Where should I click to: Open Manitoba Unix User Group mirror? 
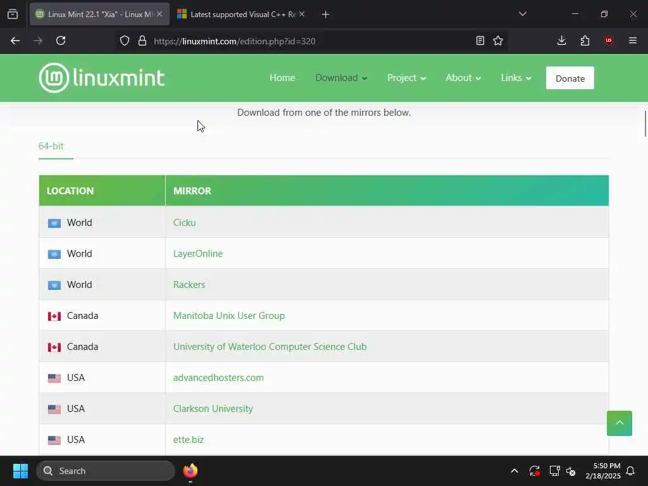click(229, 315)
